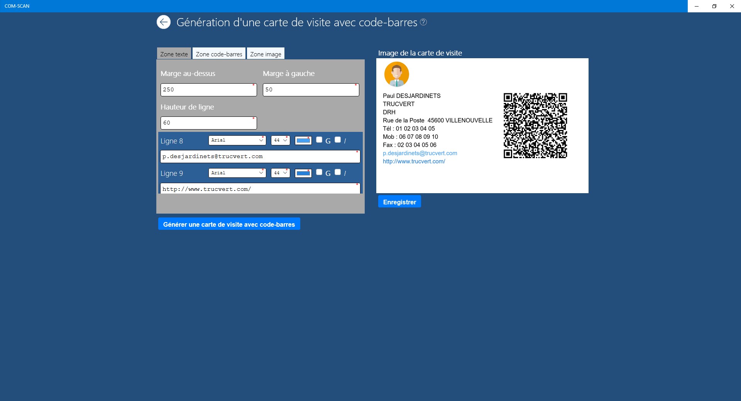Switch to the Zone code-barres tab
Screen dimensions: 741x401
click(218, 54)
